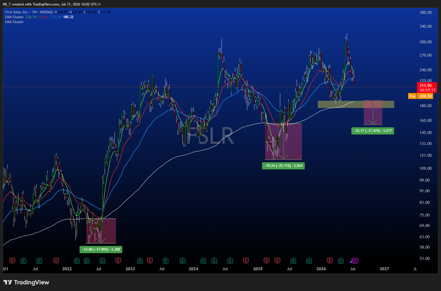
Task: Open the green October 2025 earnings marker
Action: (309, 261)
